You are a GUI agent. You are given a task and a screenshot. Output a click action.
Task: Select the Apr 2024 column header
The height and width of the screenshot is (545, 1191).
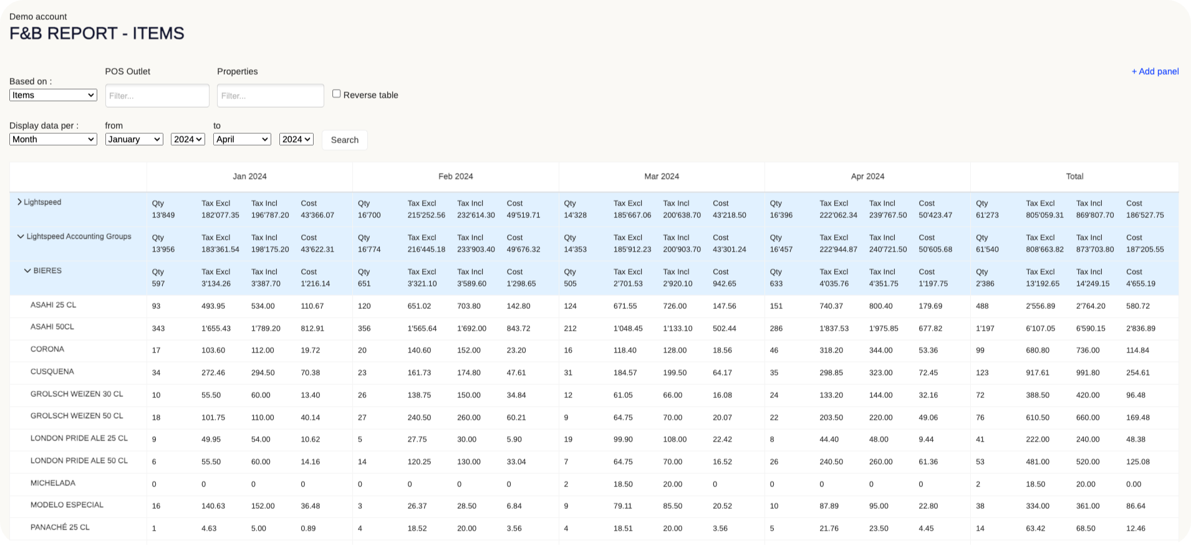tap(867, 177)
